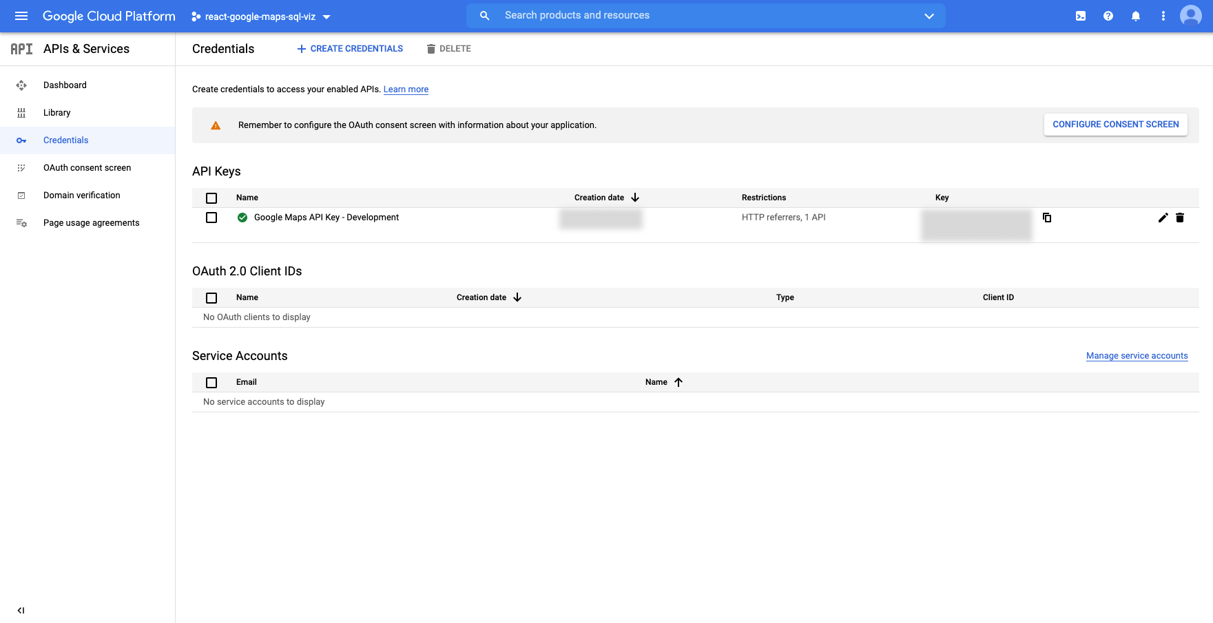
Task: Click the search magnifier icon
Action: (485, 15)
